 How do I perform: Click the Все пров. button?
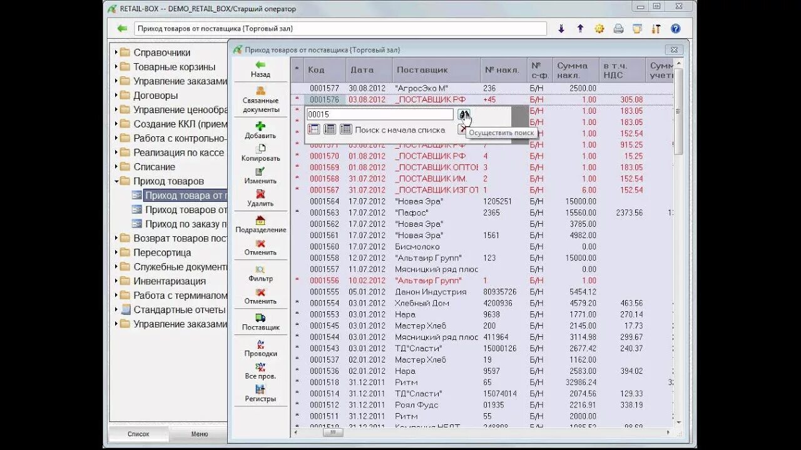coord(260,371)
